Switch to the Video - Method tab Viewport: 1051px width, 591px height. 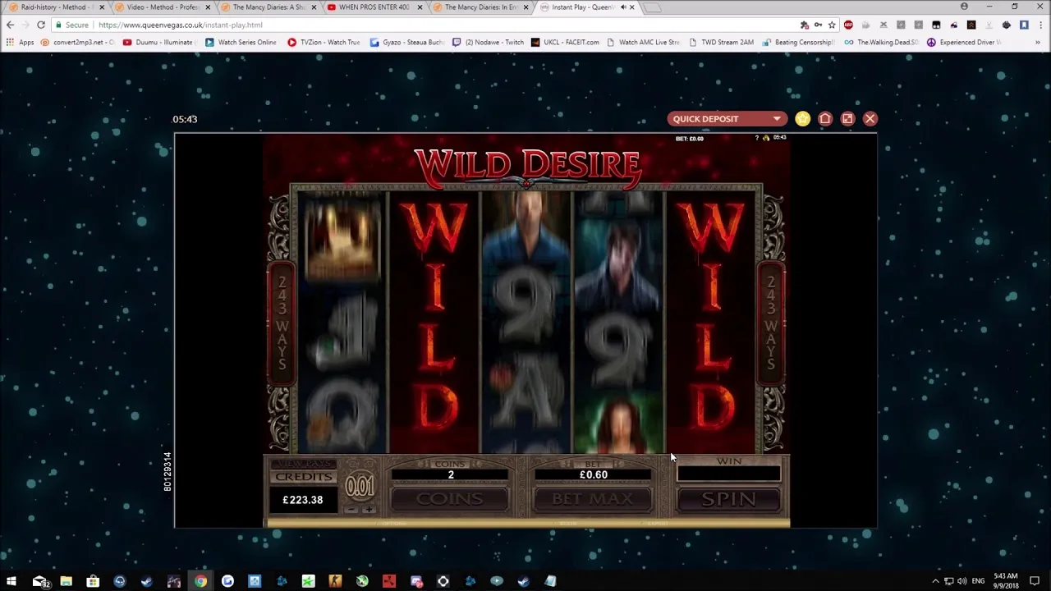[x=160, y=7]
